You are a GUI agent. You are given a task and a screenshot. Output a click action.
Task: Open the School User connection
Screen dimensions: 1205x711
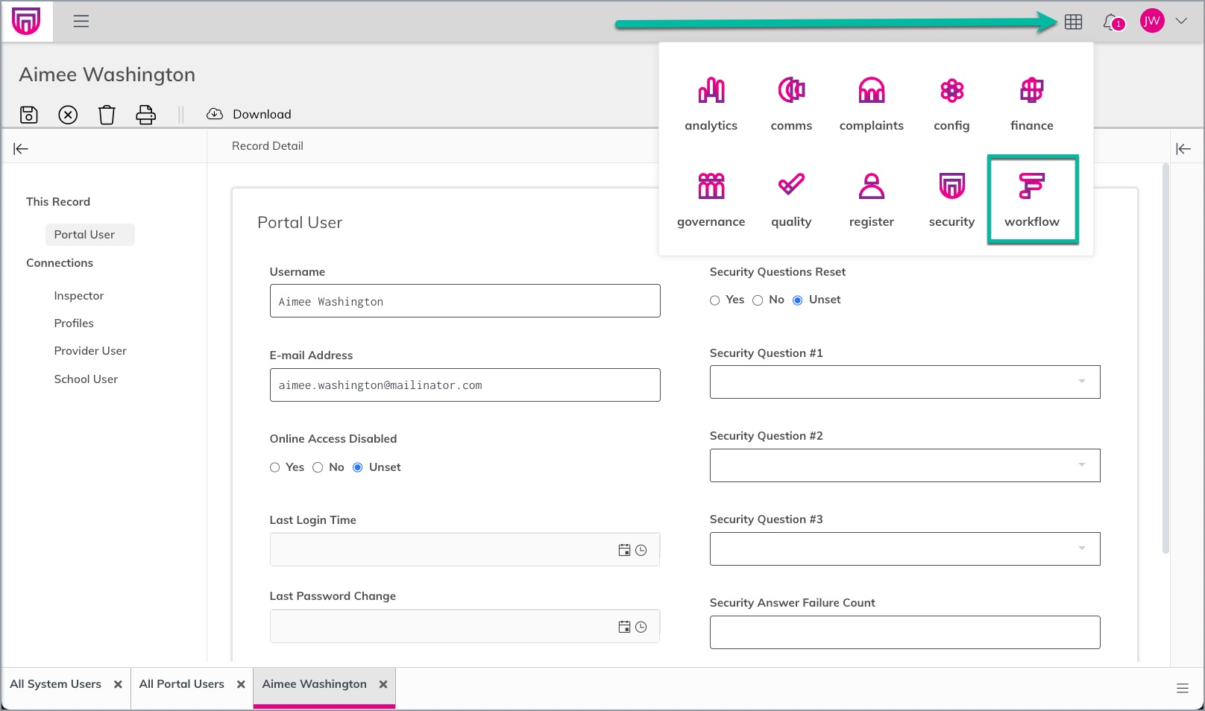[86, 379]
